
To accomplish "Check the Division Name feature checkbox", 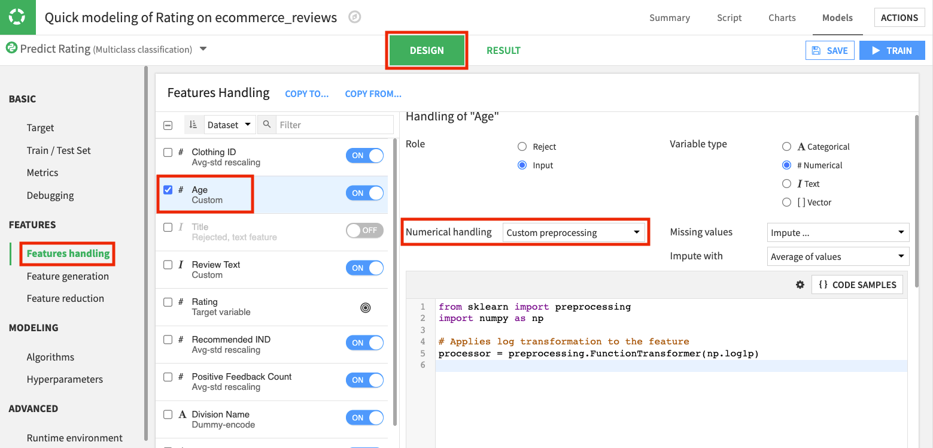I will [x=168, y=414].
